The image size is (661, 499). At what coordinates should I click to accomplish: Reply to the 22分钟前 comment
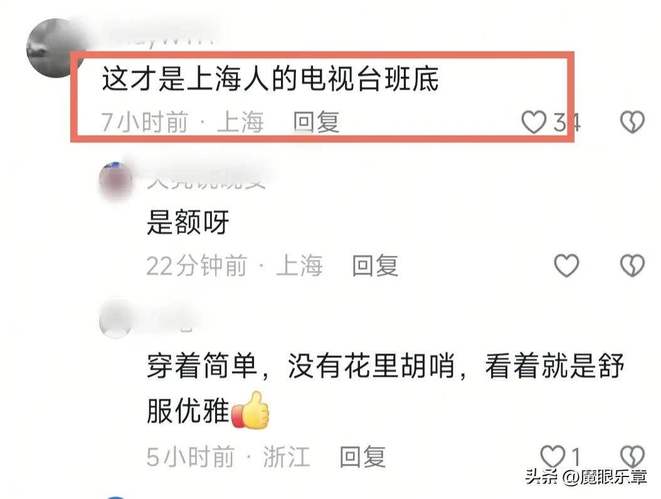coord(375,266)
